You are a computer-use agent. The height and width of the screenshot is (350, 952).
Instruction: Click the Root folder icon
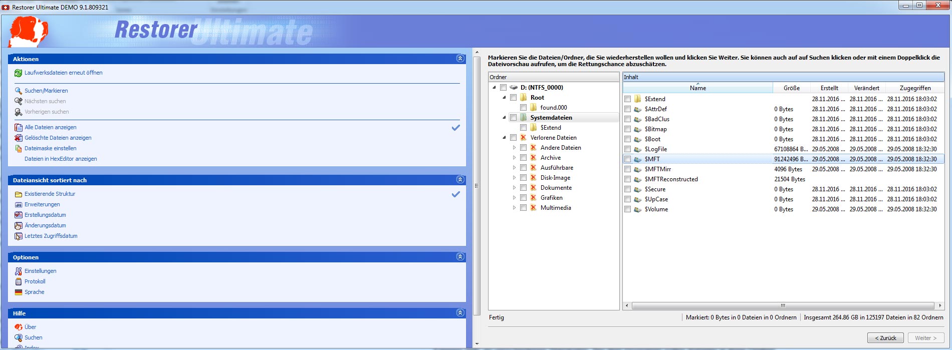524,98
